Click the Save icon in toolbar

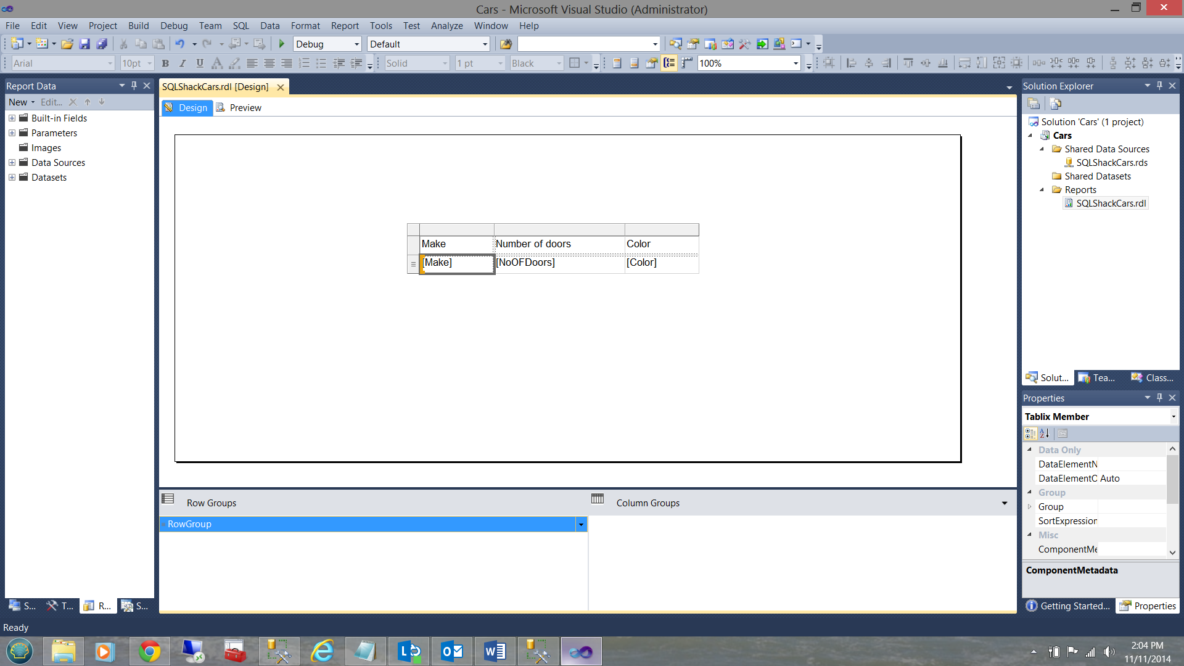84,44
